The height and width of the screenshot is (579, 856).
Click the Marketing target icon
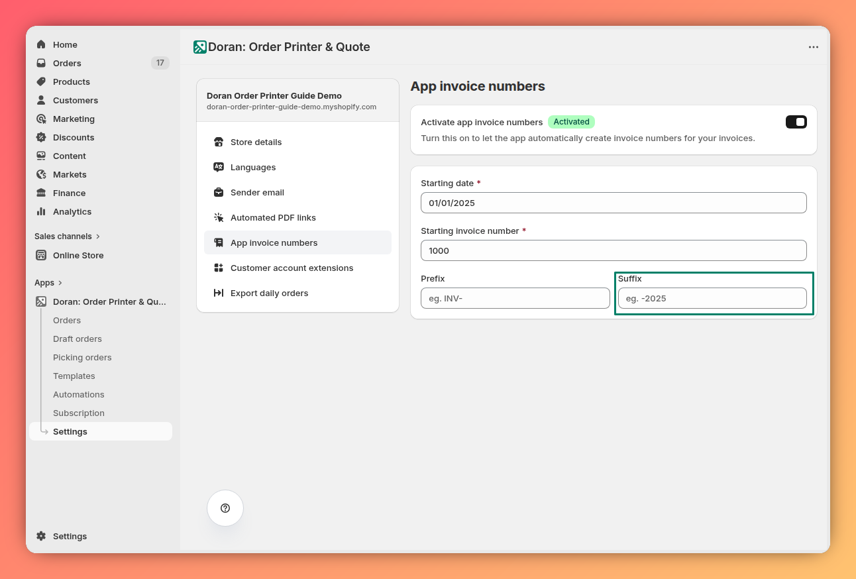pyautogui.click(x=41, y=119)
